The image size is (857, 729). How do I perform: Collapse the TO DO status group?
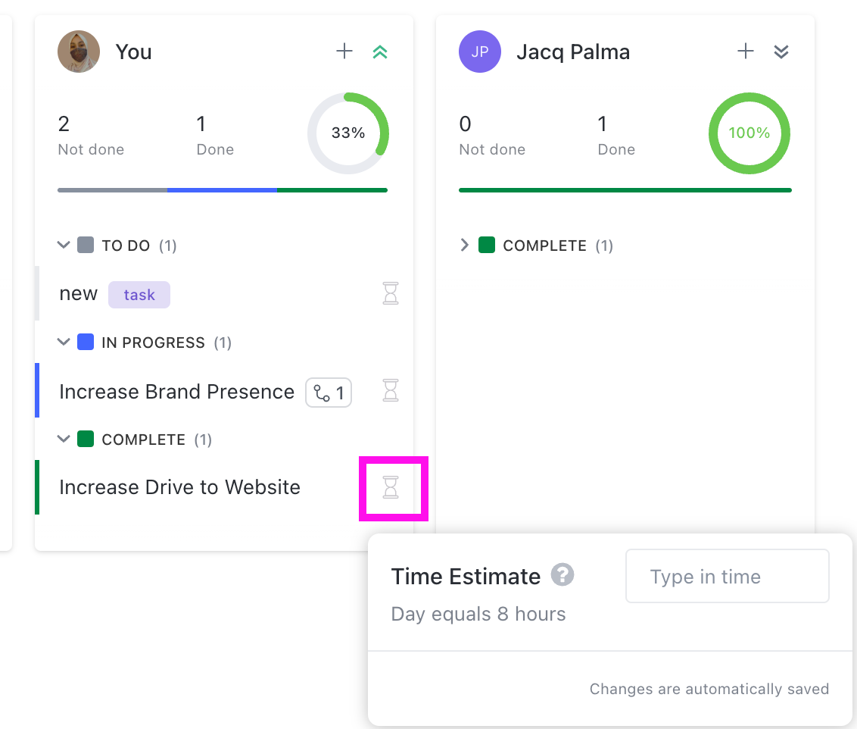(64, 245)
